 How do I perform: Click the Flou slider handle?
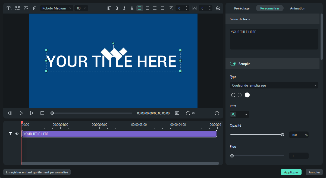click(x=232, y=156)
